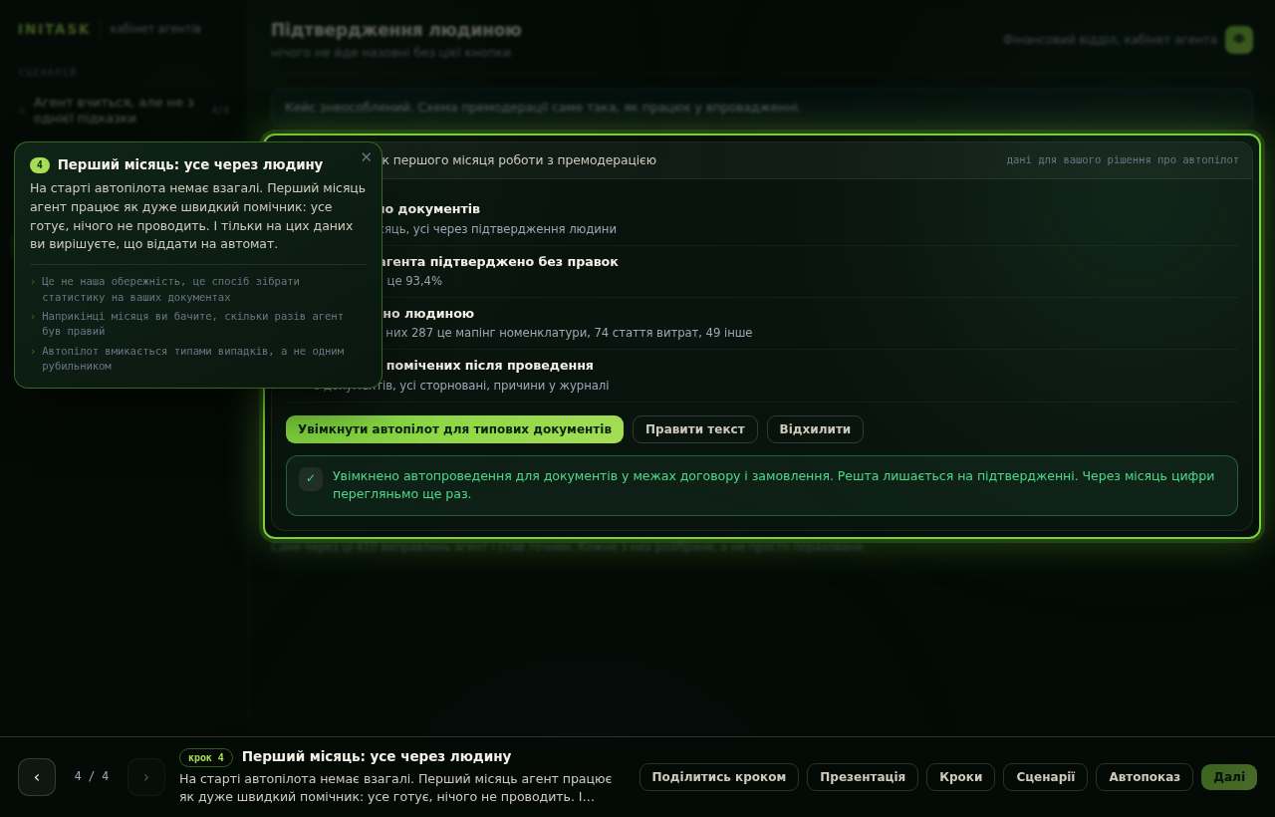Go to the previous tour step arrow
This screenshot has height=817, width=1275.
[37, 777]
